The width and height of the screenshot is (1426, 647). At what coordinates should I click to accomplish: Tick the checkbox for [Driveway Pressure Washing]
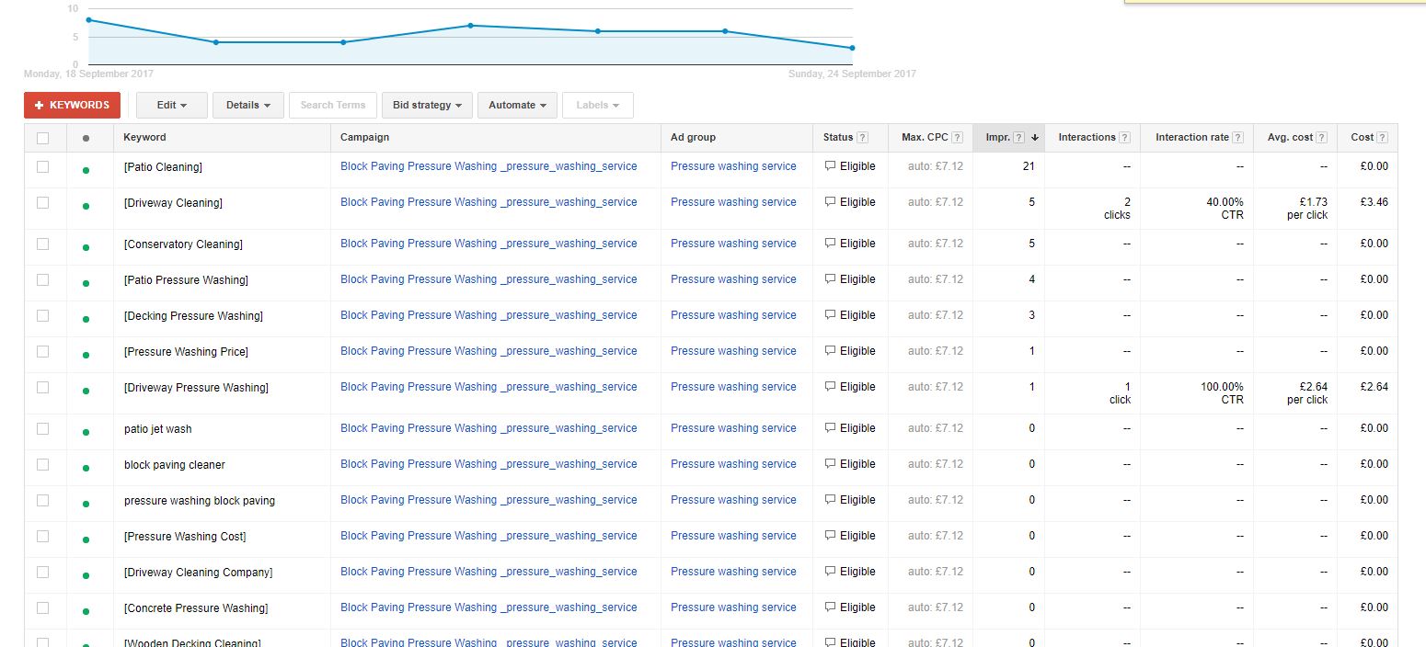[x=42, y=387]
